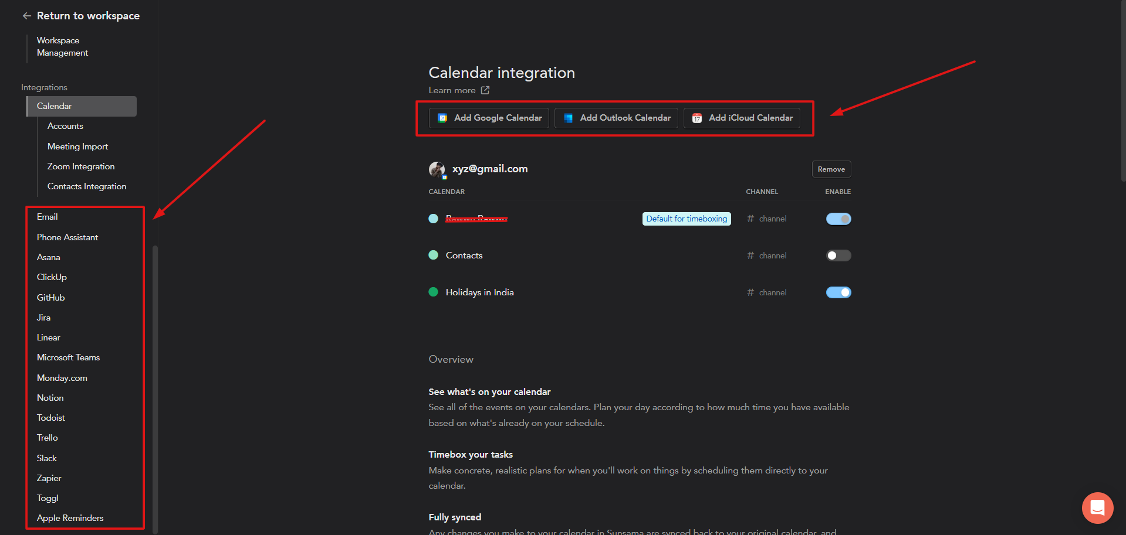Open the Zapier integration

49,478
